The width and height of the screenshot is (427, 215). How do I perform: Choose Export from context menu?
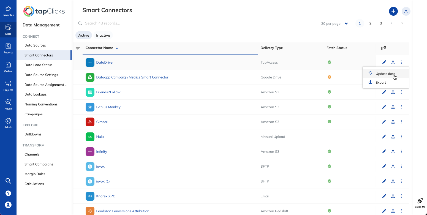tap(386, 82)
